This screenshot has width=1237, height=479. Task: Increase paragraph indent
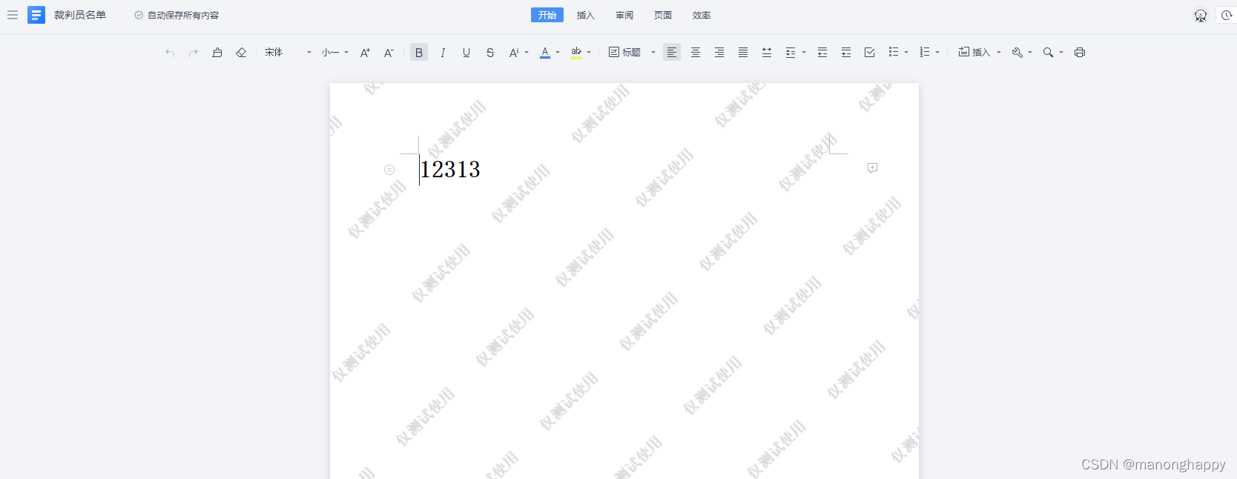click(x=846, y=53)
